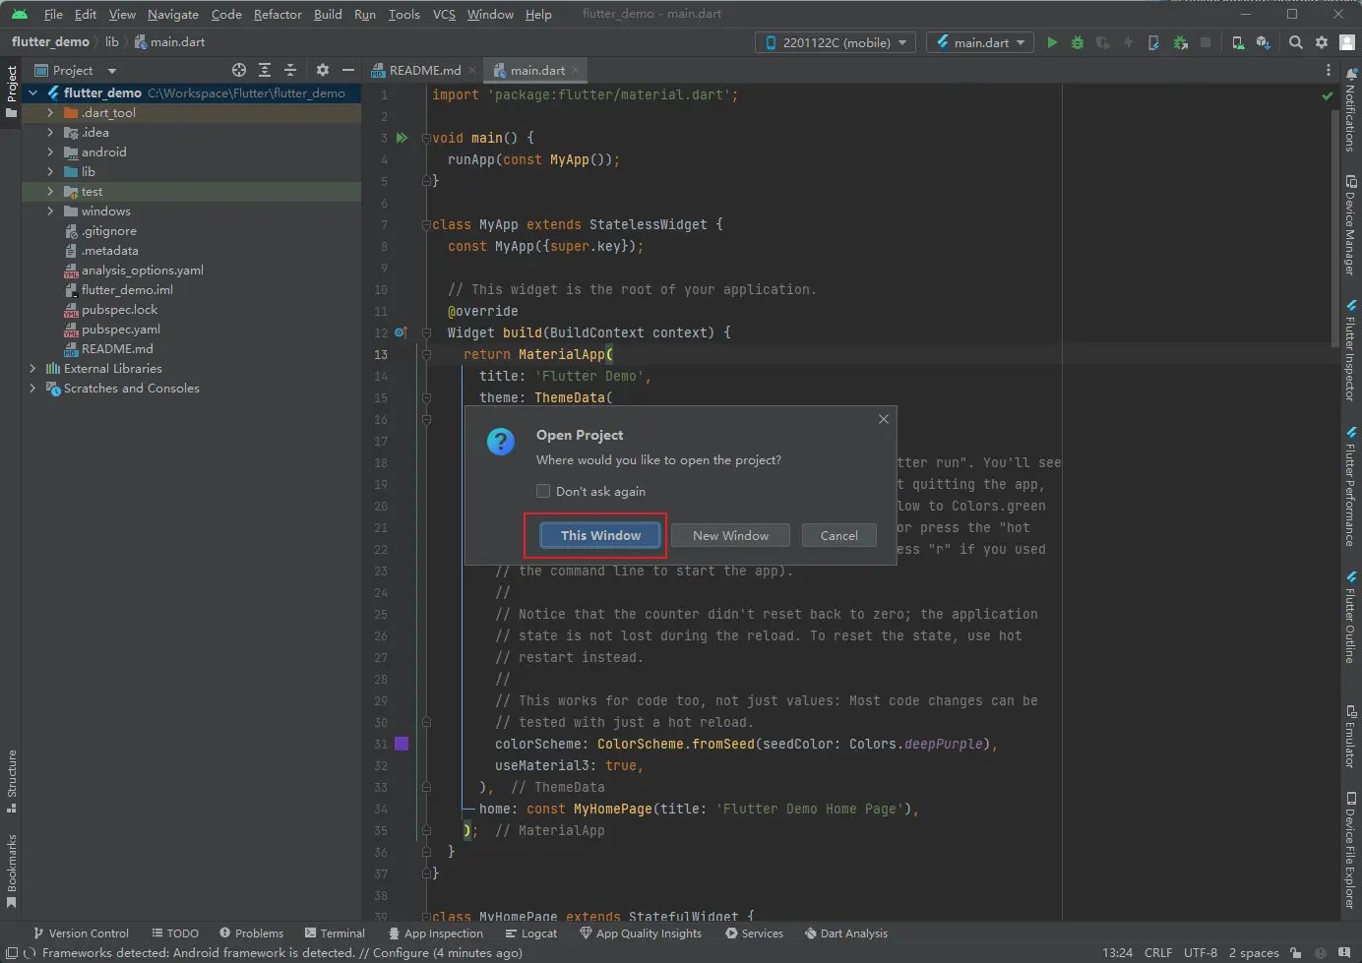
Task: Open the Refactor menu
Action: coord(278,14)
